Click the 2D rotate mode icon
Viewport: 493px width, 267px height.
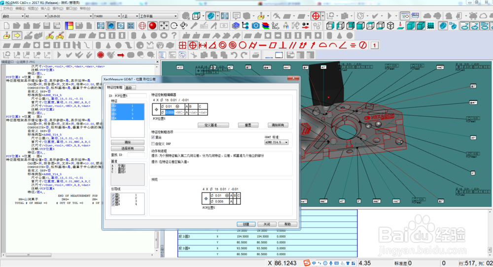(x=174, y=26)
